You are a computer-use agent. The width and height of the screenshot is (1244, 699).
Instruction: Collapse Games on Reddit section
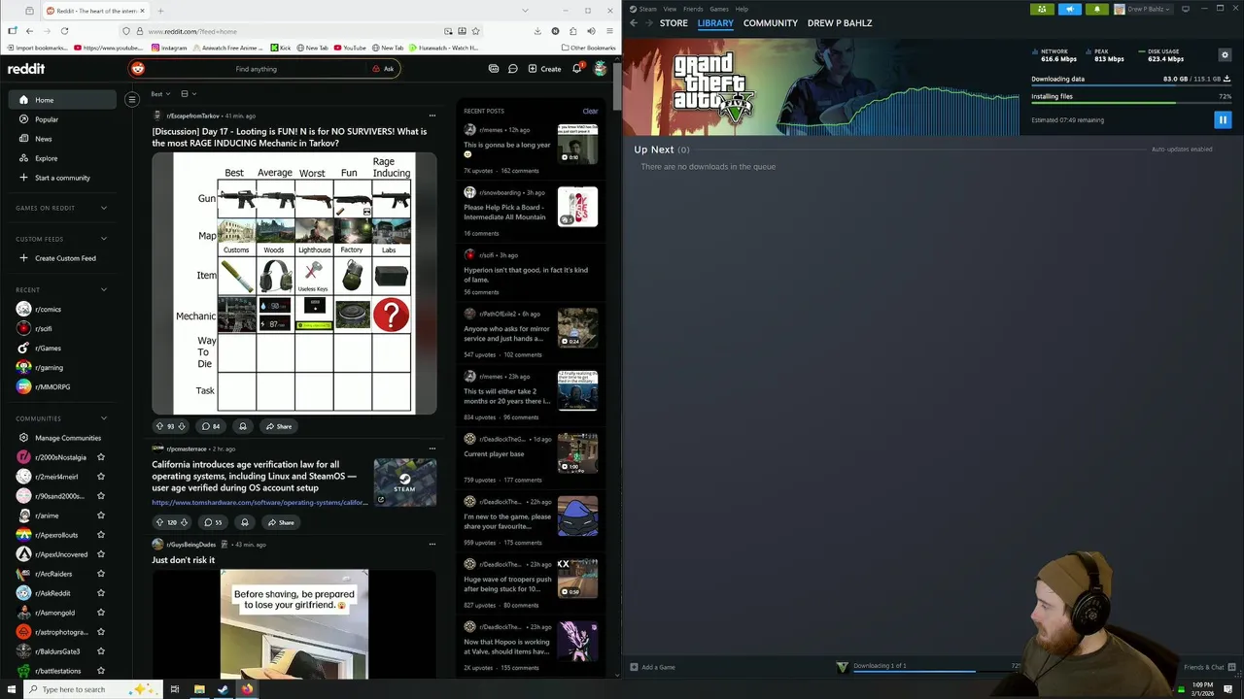(104, 208)
